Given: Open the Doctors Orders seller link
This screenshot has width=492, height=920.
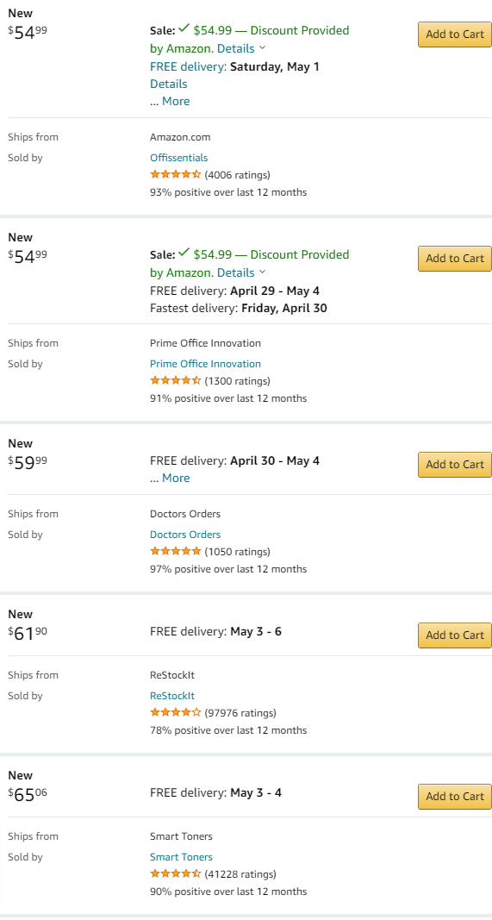Looking at the screenshot, I should tap(185, 535).
